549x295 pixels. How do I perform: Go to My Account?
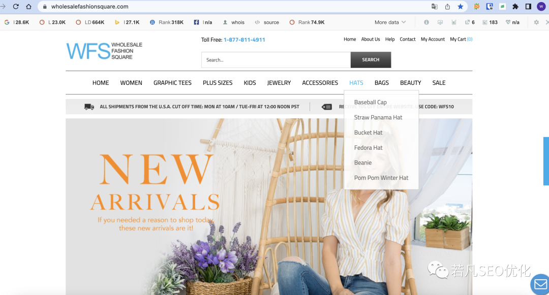click(x=433, y=39)
